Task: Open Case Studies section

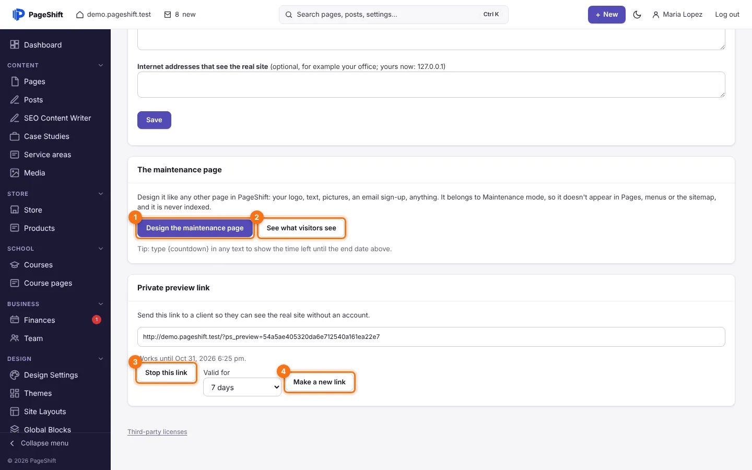Action: [55, 136]
